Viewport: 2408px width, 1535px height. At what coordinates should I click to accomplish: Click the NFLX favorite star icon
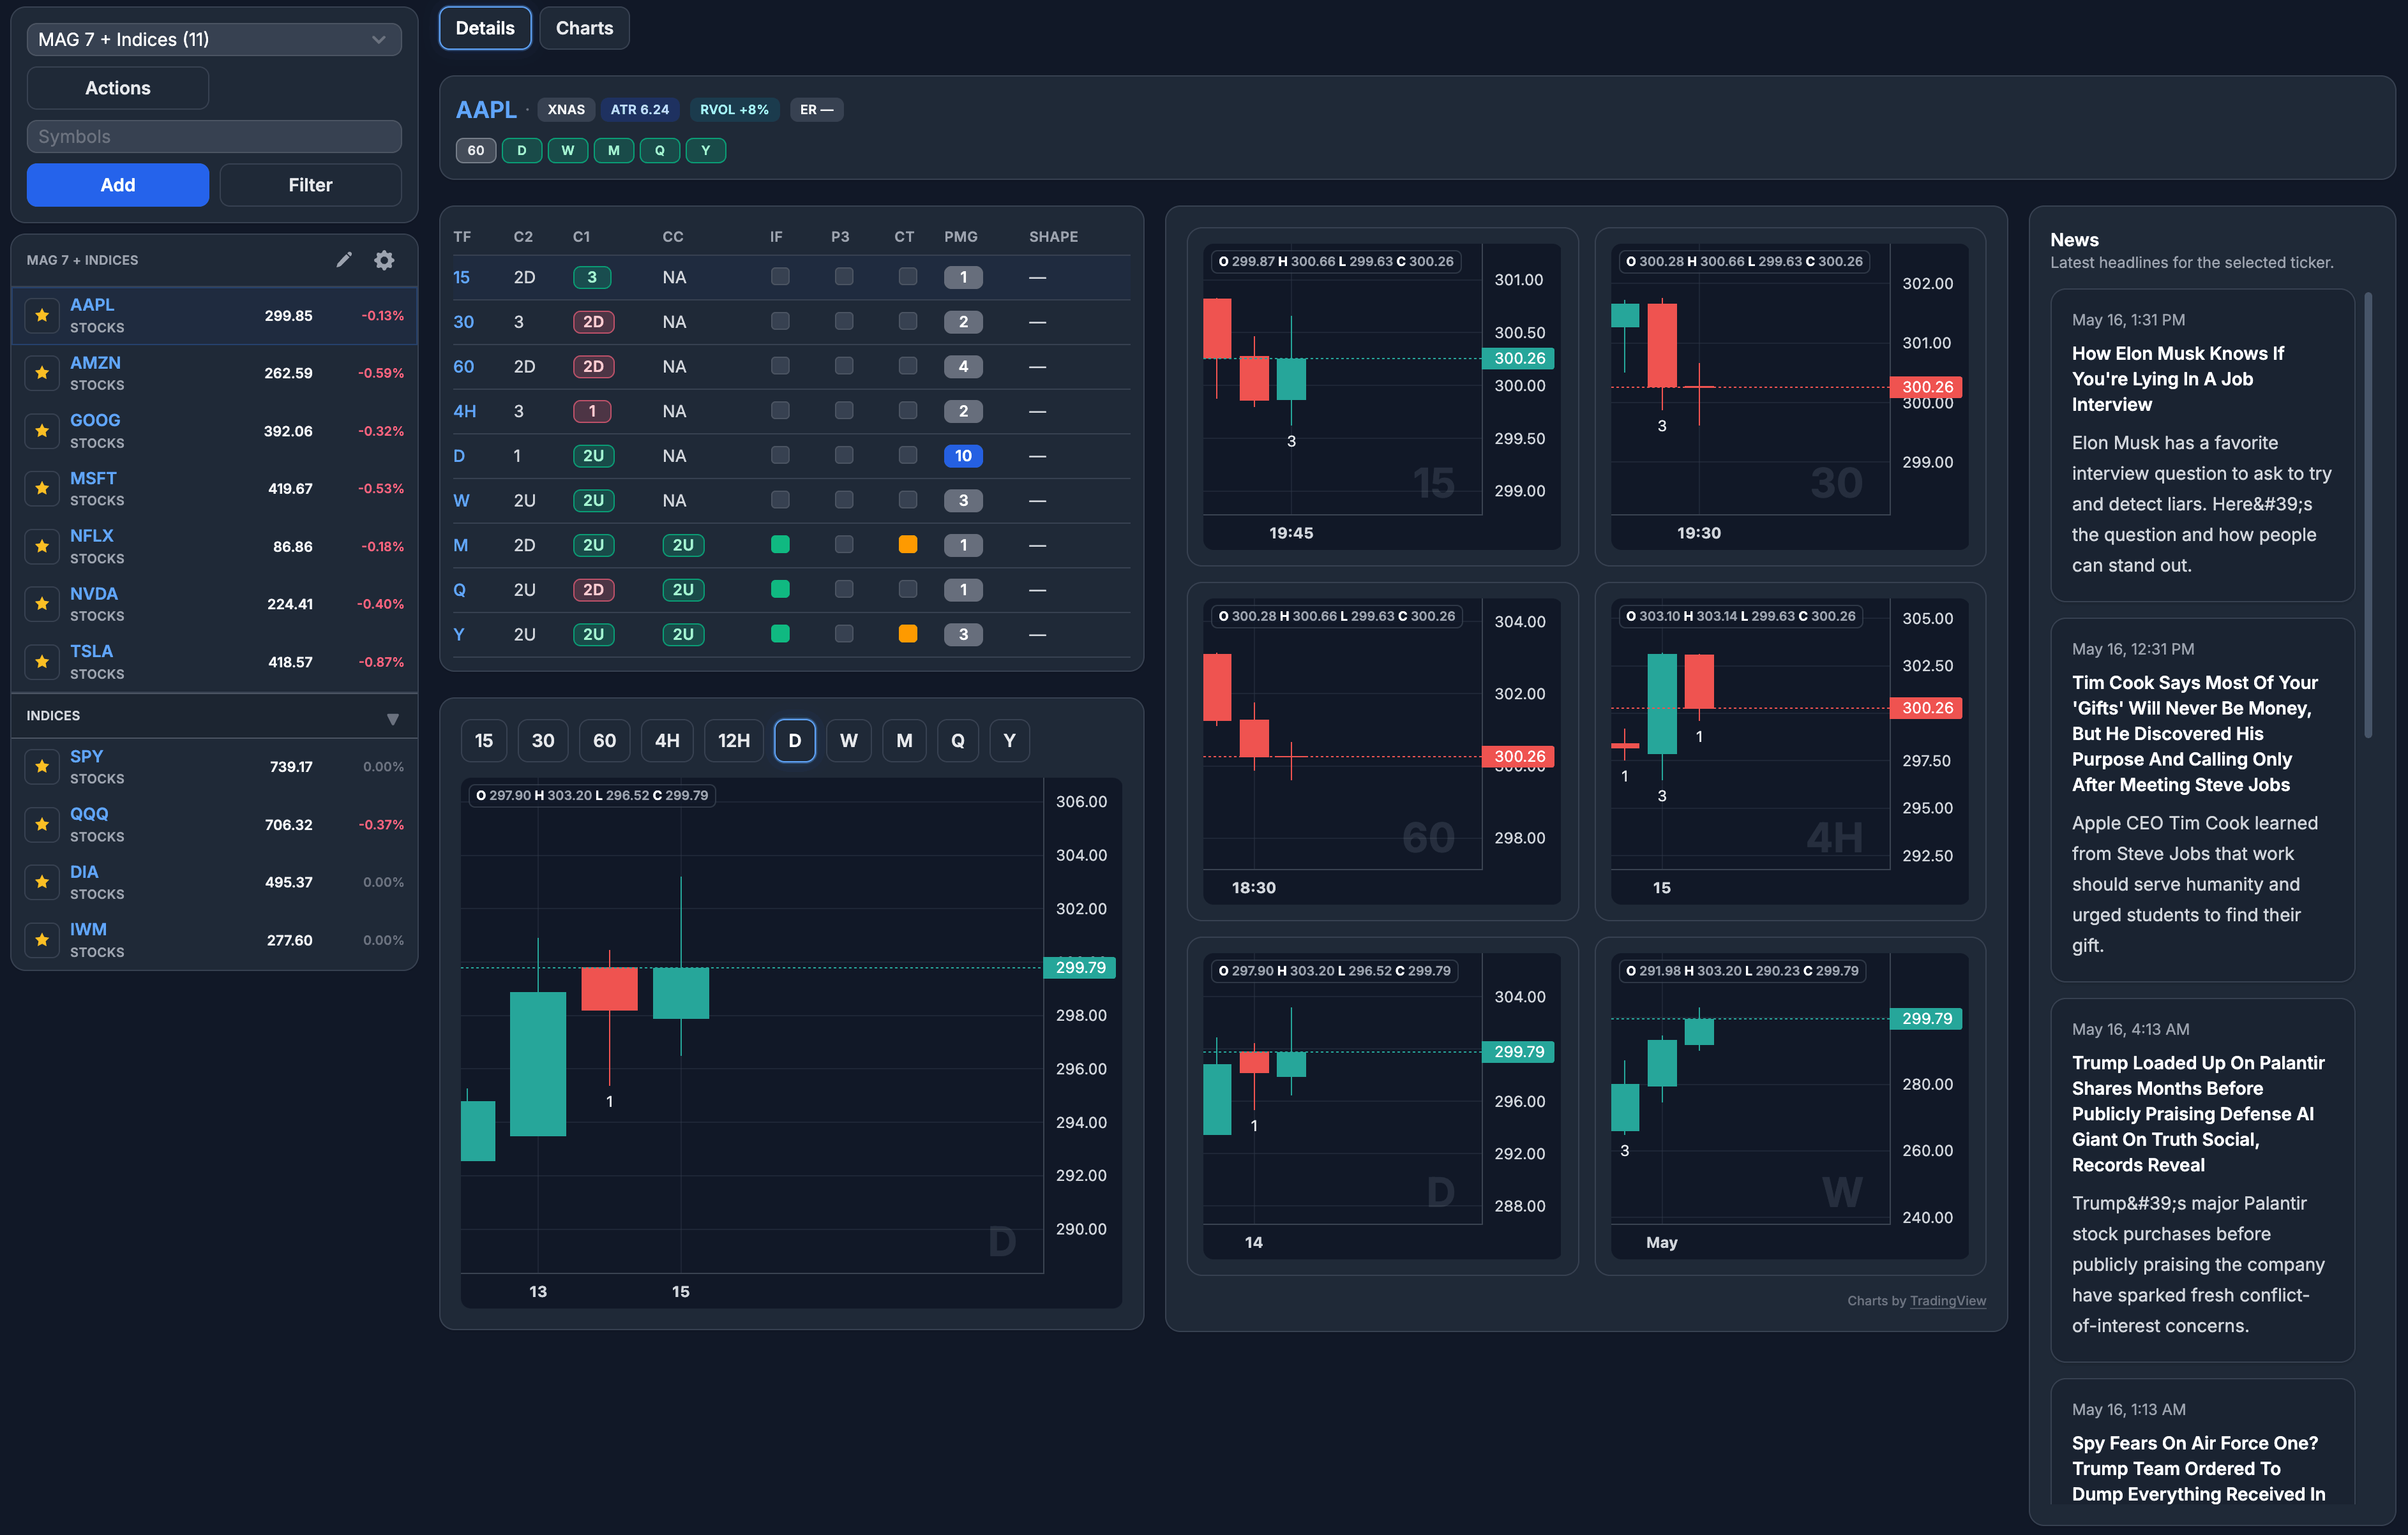pos(42,547)
